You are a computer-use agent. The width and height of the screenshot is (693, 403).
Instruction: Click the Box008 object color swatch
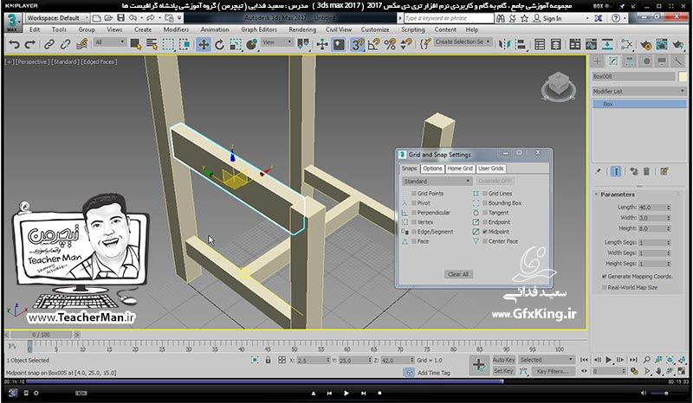click(x=683, y=76)
